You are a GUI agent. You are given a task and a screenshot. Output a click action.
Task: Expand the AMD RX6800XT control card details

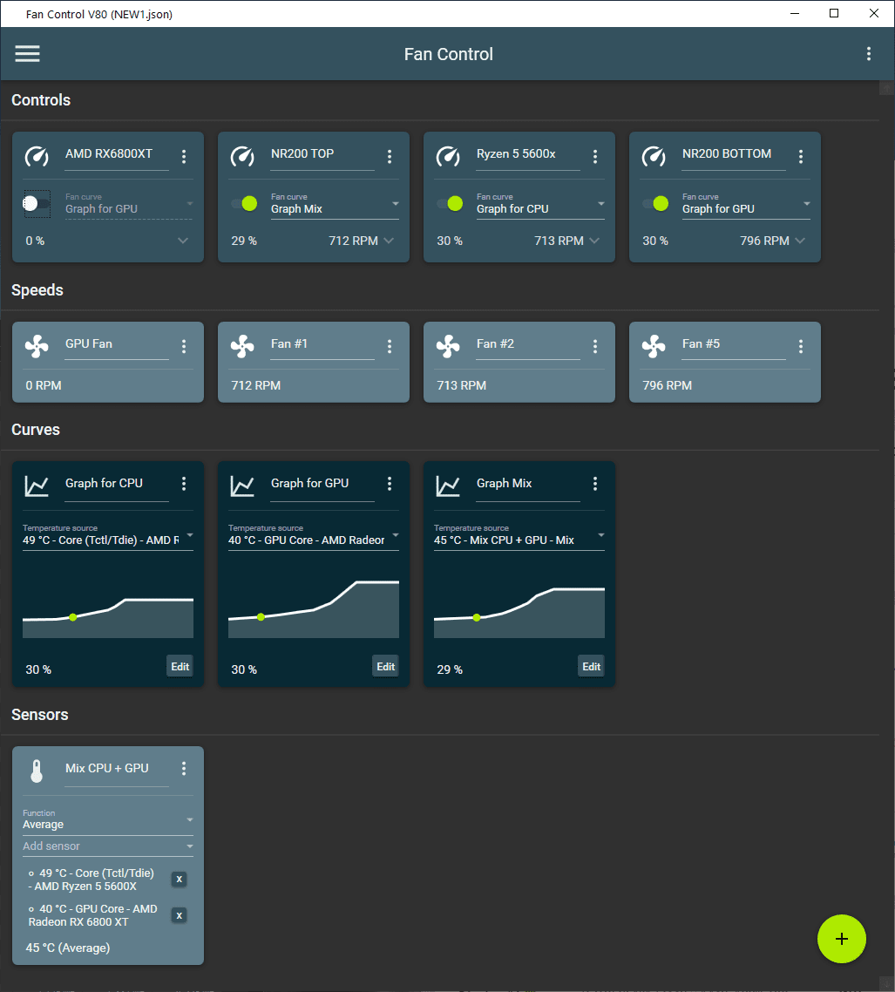click(183, 241)
